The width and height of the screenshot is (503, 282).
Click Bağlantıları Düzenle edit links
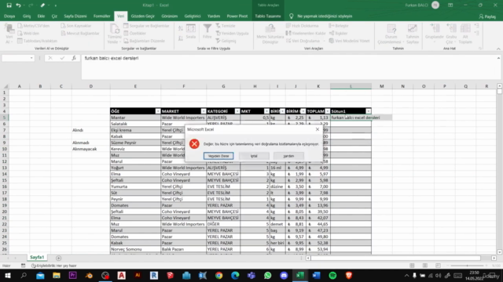(x=145, y=41)
